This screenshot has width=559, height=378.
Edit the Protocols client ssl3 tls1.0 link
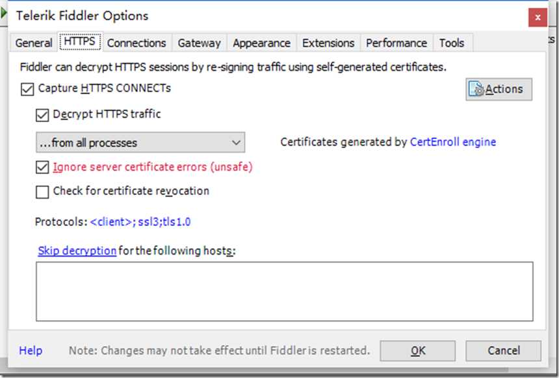coord(140,222)
